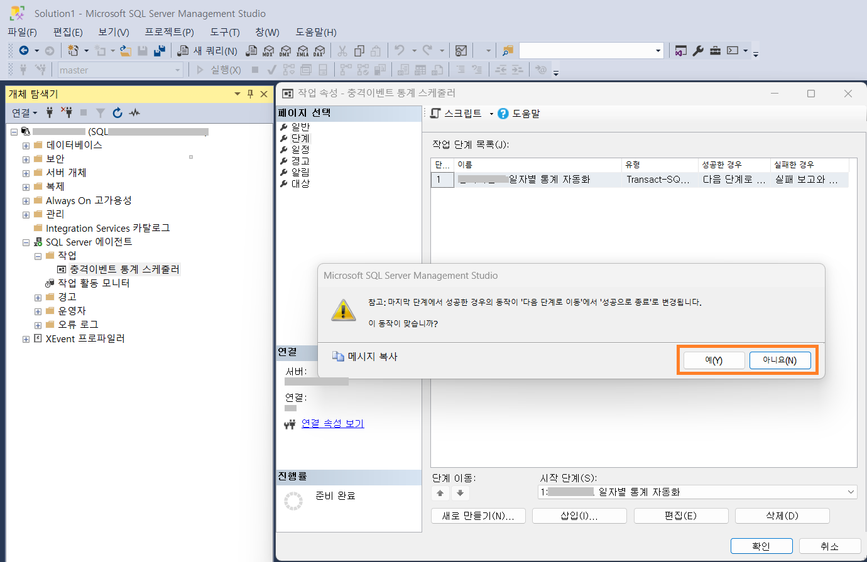867x562 pixels.
Task: Open the 보기(V) menu
Action: [x=114, y=32]
